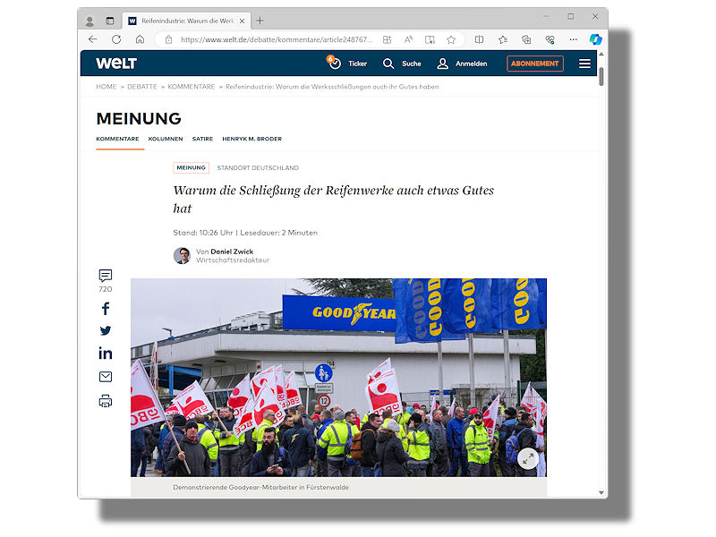
Task: Open immersive reader icon in address bar
Action: click(x=430, y=39)
